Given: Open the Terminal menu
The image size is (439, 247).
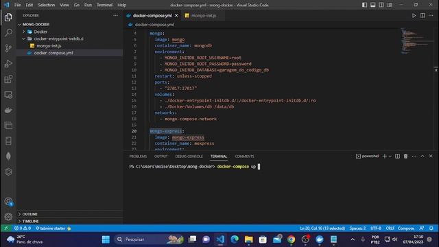Looking at the screenshot, I should coord(104,5).
